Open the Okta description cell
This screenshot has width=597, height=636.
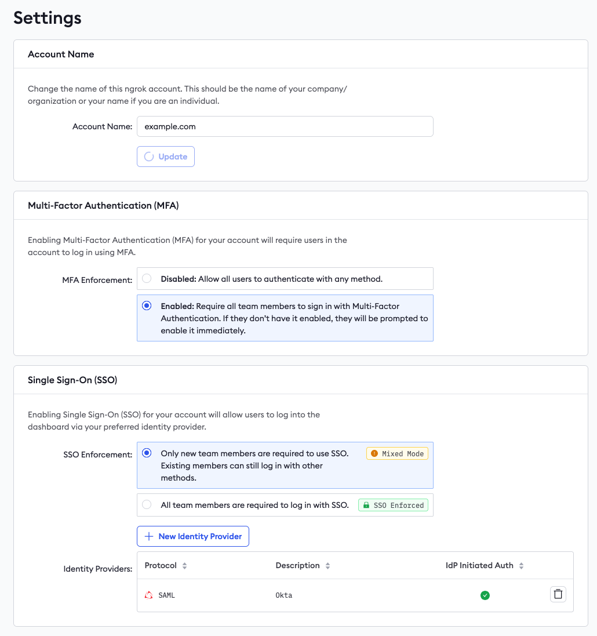pyautogui.click(x=284, y=595)
